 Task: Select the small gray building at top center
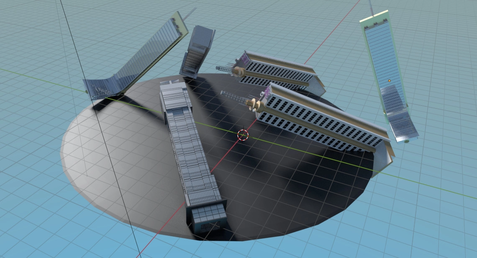pyautogui.click(x=197, y=52)
